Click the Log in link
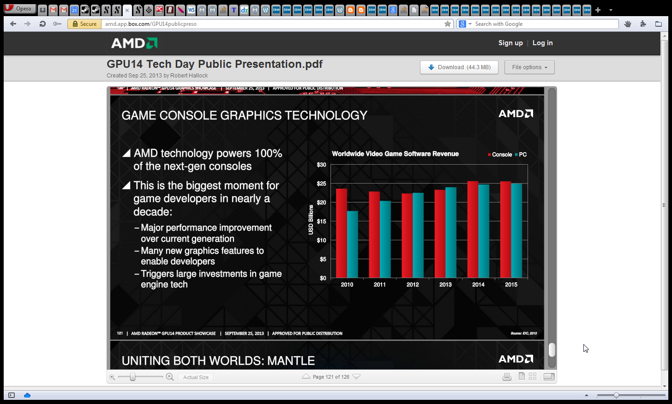The width and height of the screenshot is (672, 404). point(542,43)
